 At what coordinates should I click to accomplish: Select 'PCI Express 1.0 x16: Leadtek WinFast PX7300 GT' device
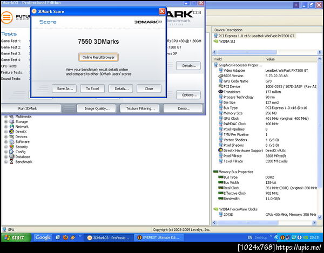click(254, 36)
